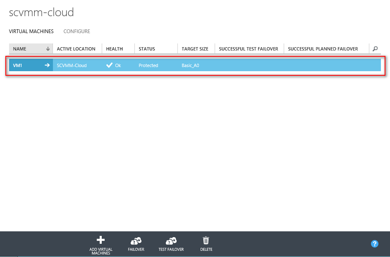This screenshot has height=257, width=390.
Task: Open the table search magnifier icon
Action: coord(375,49)
